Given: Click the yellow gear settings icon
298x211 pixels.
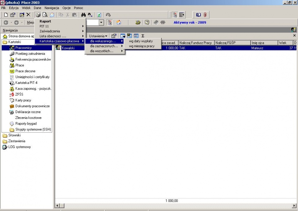Looking at the screenshot, I should pos(138,22).
